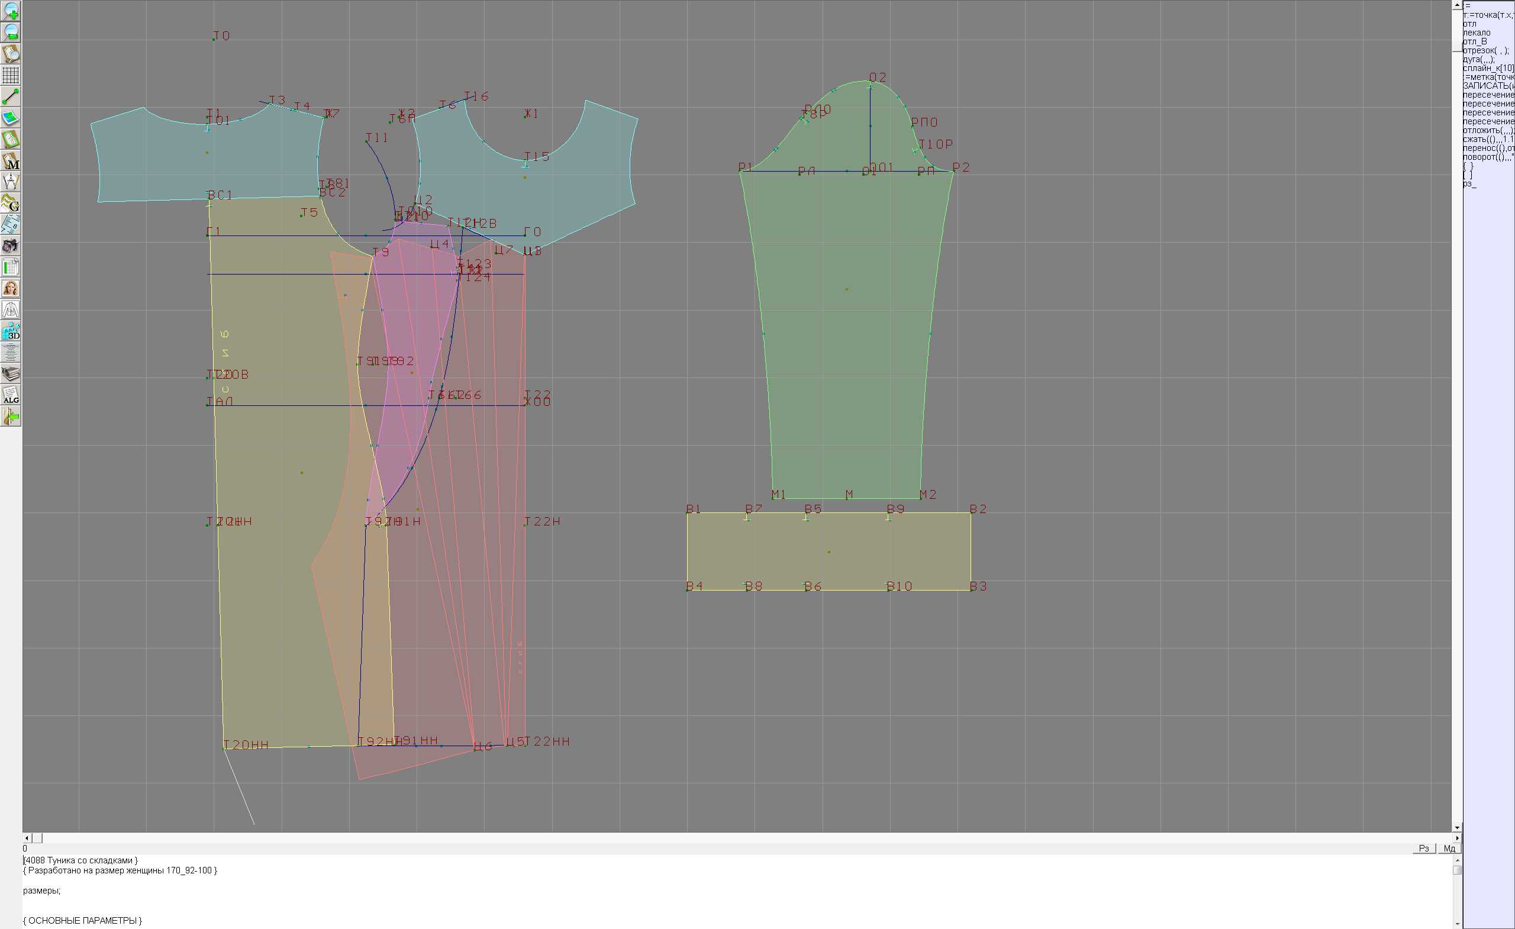
Task: Select the line segment drawing tool
Action: click(11, 96)
